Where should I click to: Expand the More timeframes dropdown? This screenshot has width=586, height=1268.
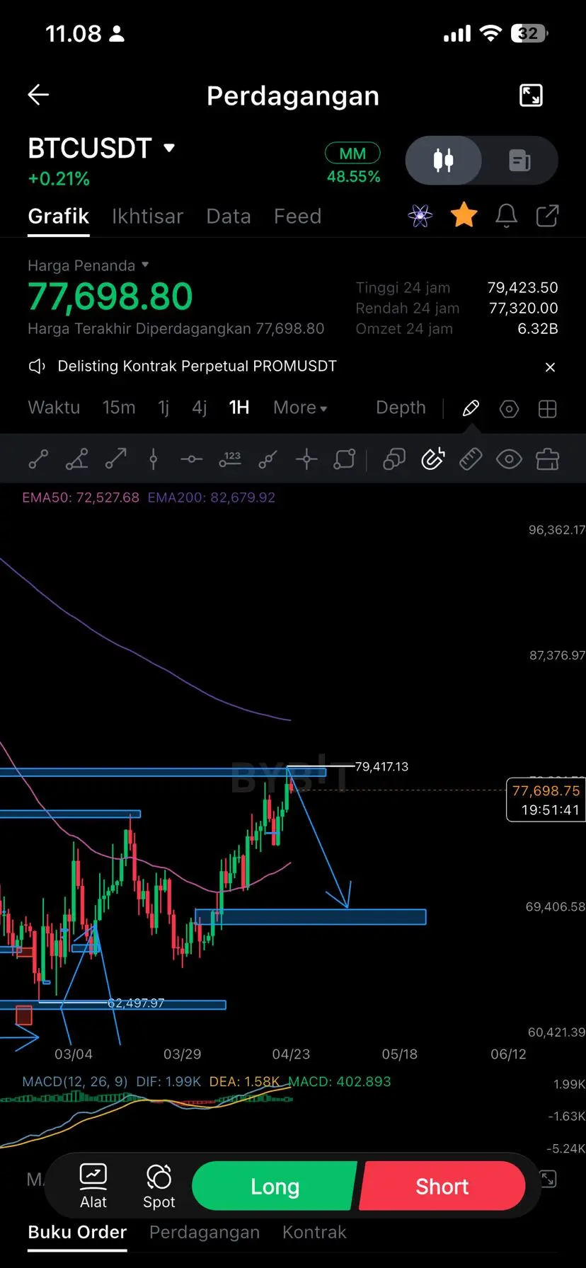pyautogui.click(x=300, y=408)
